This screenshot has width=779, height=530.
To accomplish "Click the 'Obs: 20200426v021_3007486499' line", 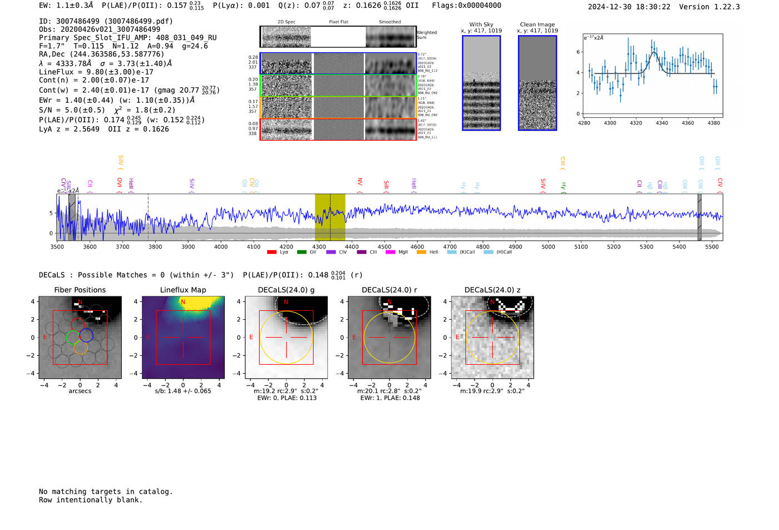I will tap(100, 29).
